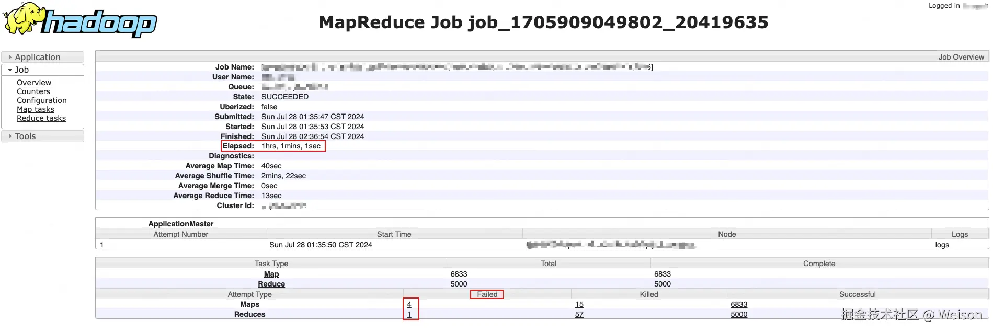Click Average Shuffle Time '2mins, 22sec'

click(x=283, y=176)
